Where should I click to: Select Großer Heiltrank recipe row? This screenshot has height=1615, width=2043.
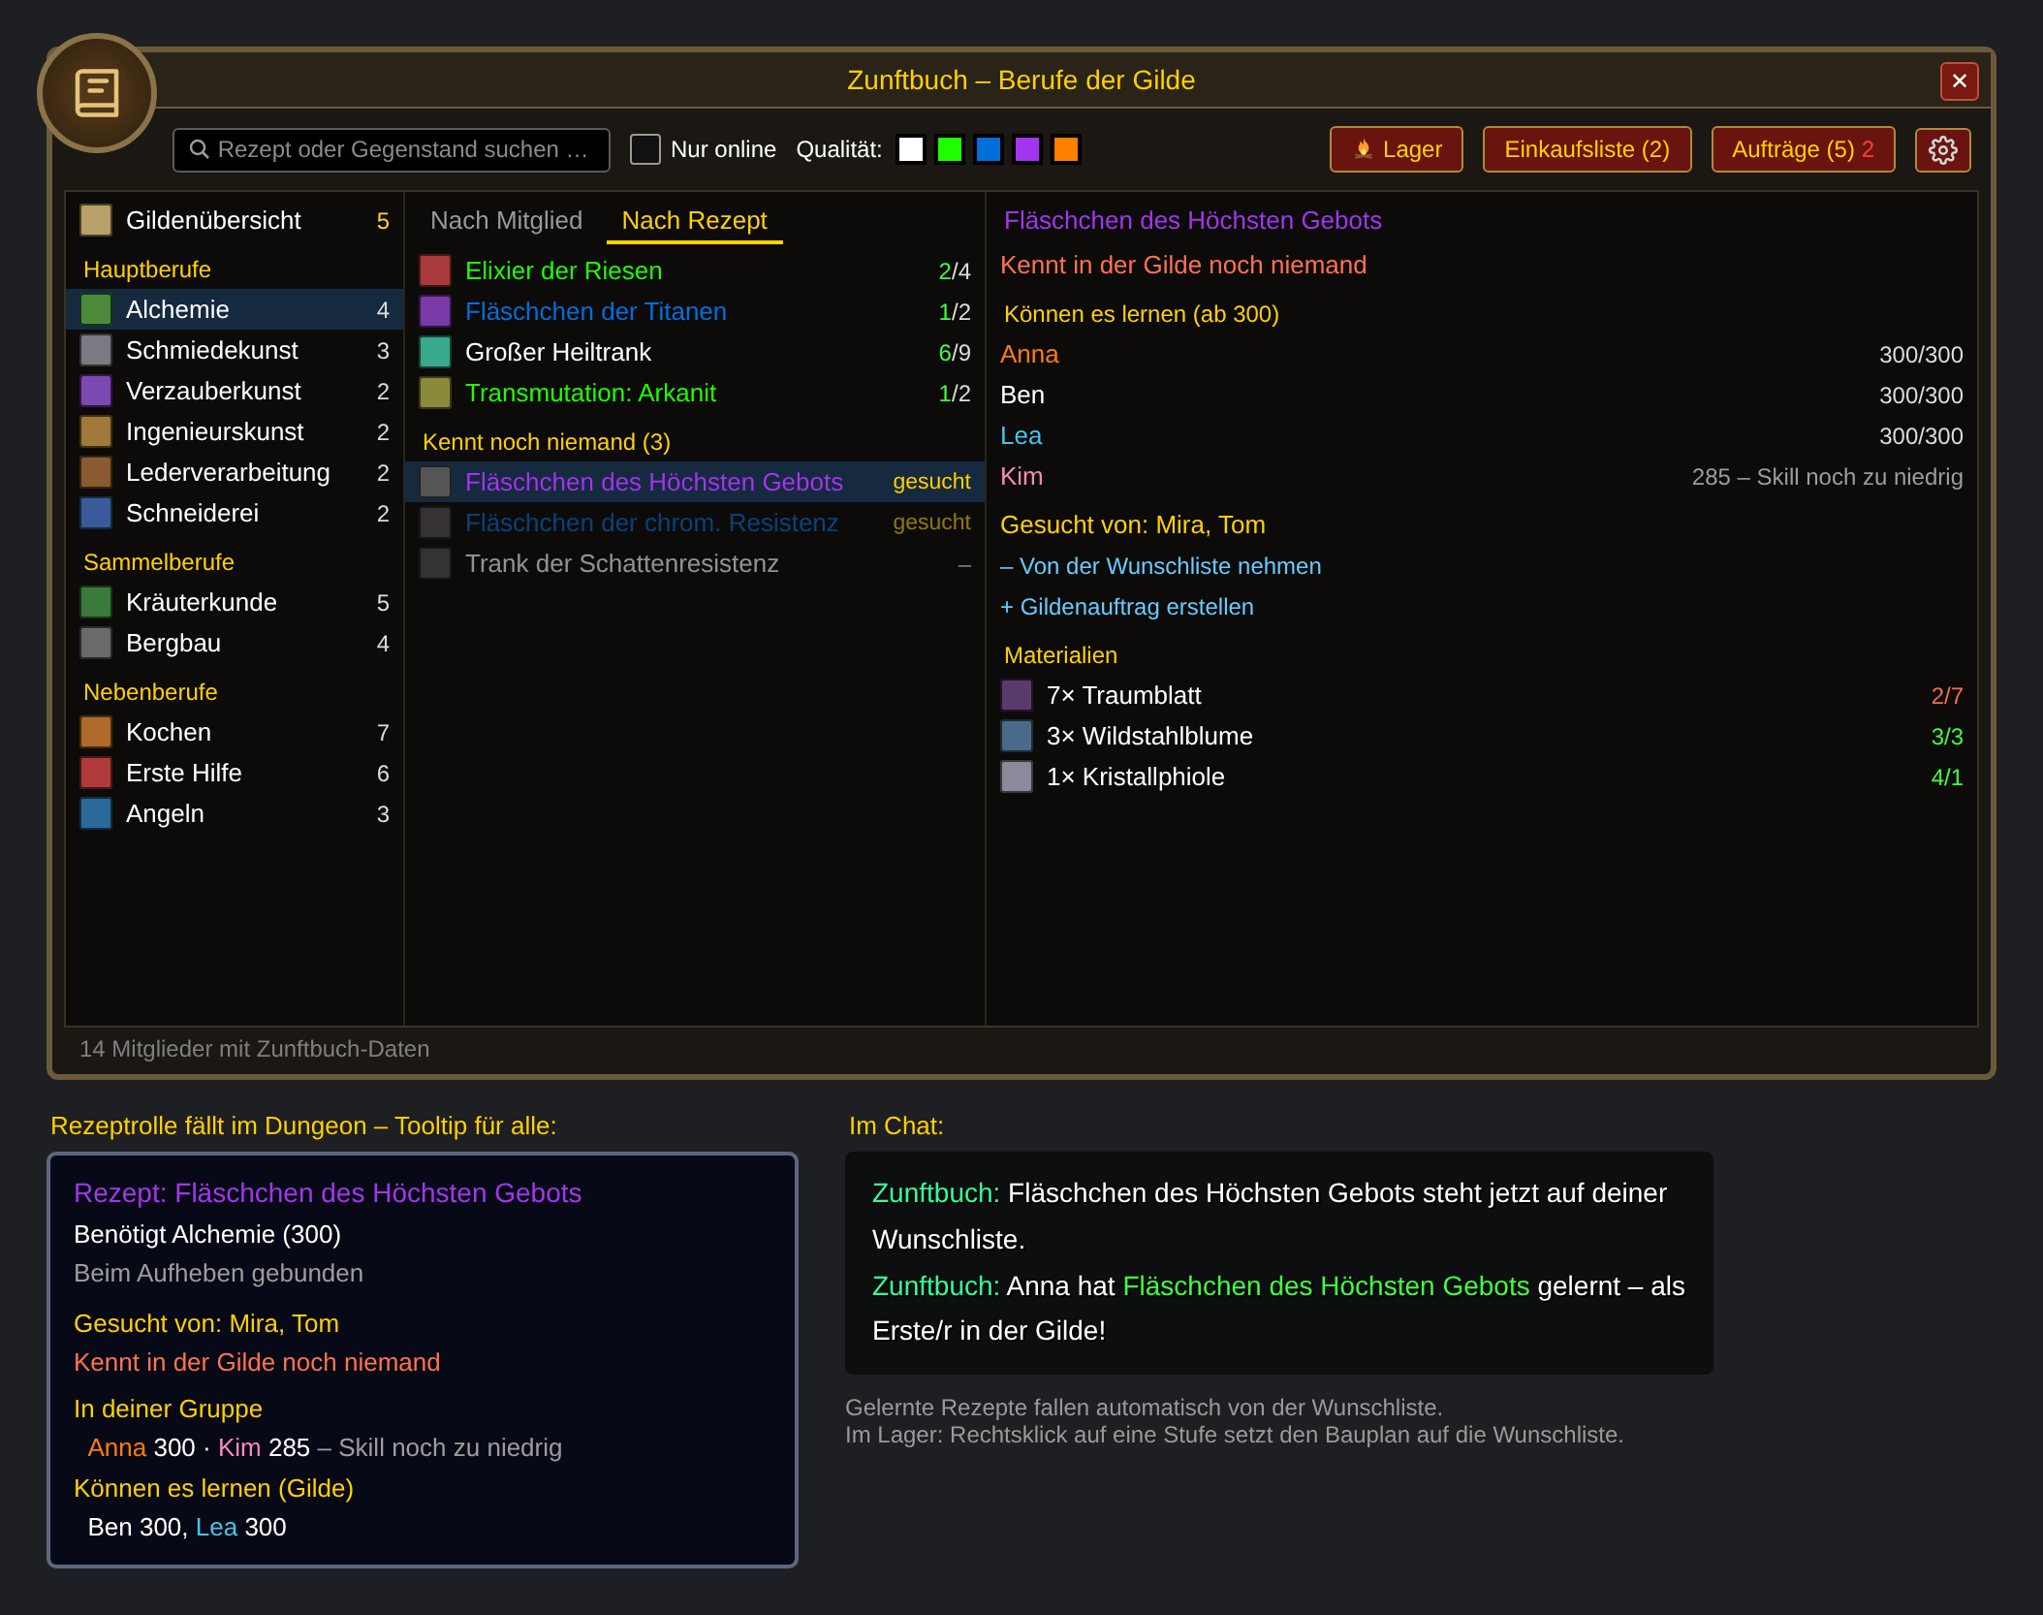(x=695, y=352)
